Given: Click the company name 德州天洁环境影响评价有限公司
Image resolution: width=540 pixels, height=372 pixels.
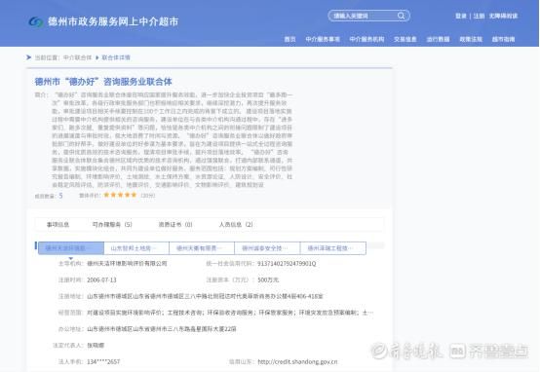Looking at the screenshot, I should pos(127,264).
